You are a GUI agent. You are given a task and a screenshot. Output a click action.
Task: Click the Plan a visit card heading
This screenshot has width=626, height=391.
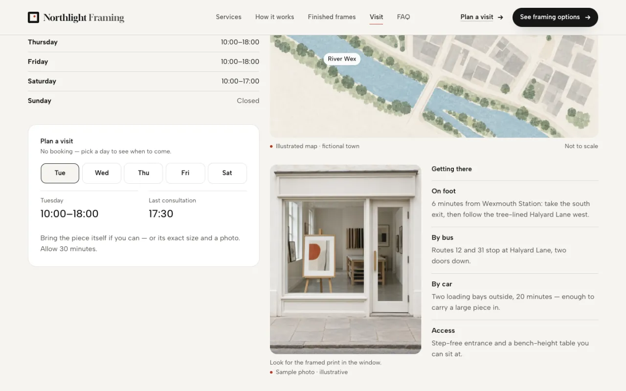click(x=57, y=141)
